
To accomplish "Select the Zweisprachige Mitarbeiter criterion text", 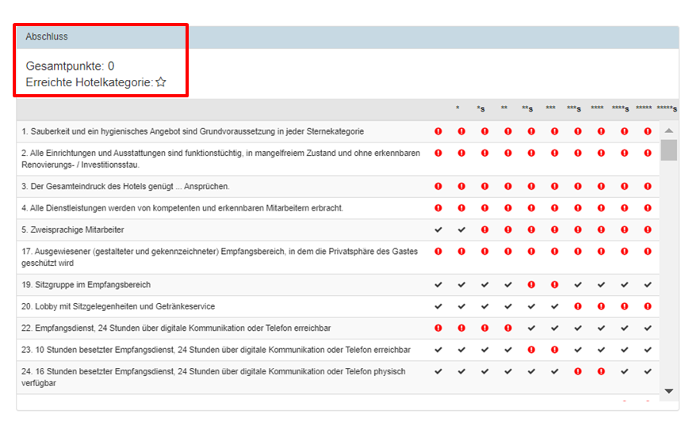I will tap(72, 229).
